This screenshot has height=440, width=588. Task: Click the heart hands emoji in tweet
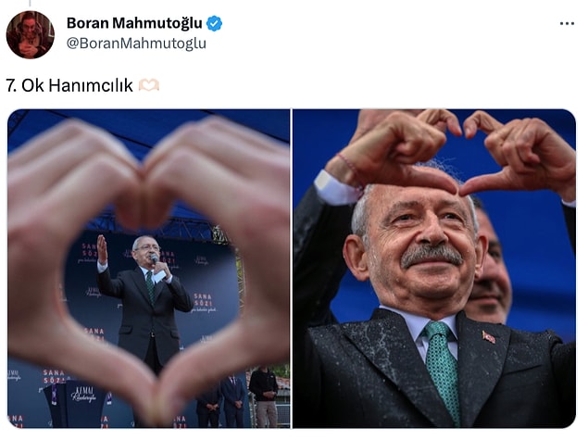click(x=149, y=85)
